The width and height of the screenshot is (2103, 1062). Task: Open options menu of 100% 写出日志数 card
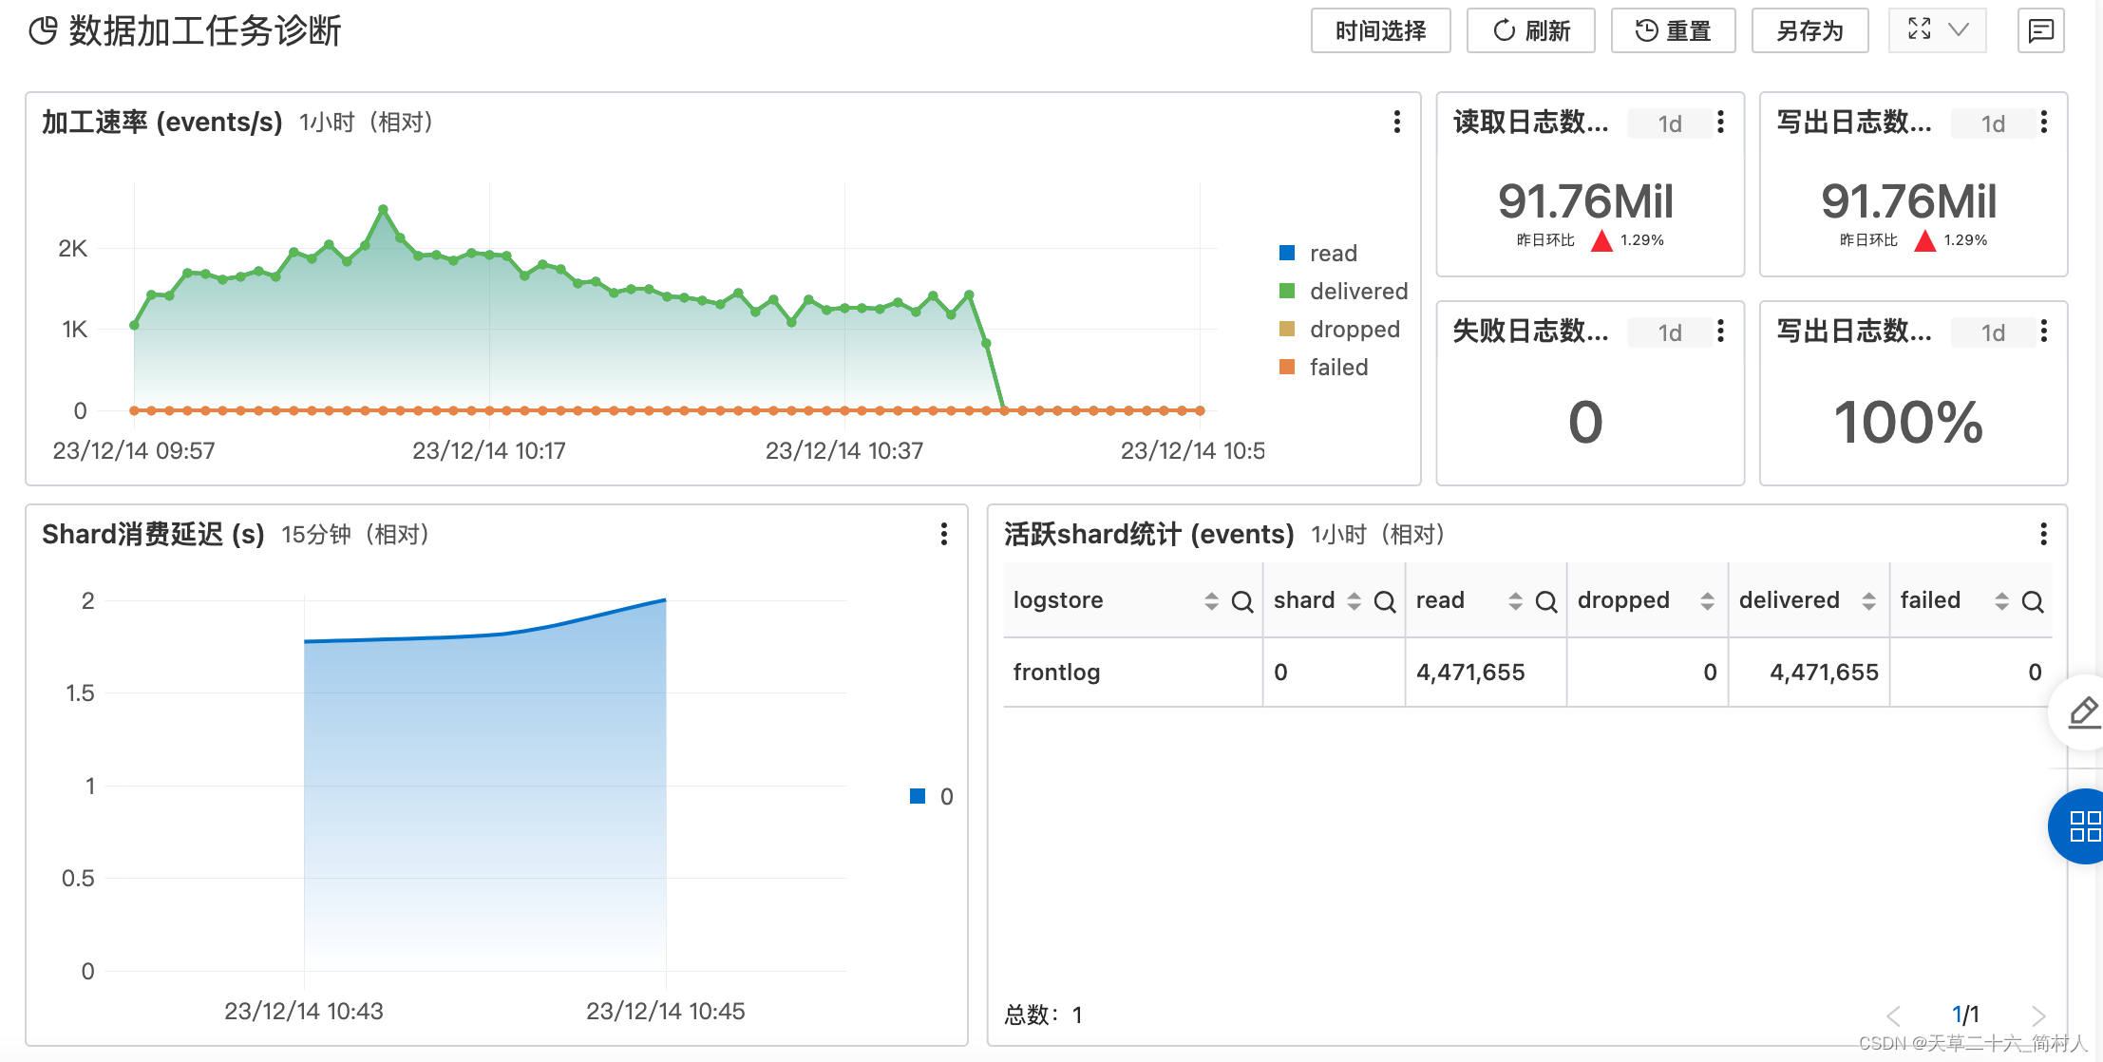[x=2044, y=331]
